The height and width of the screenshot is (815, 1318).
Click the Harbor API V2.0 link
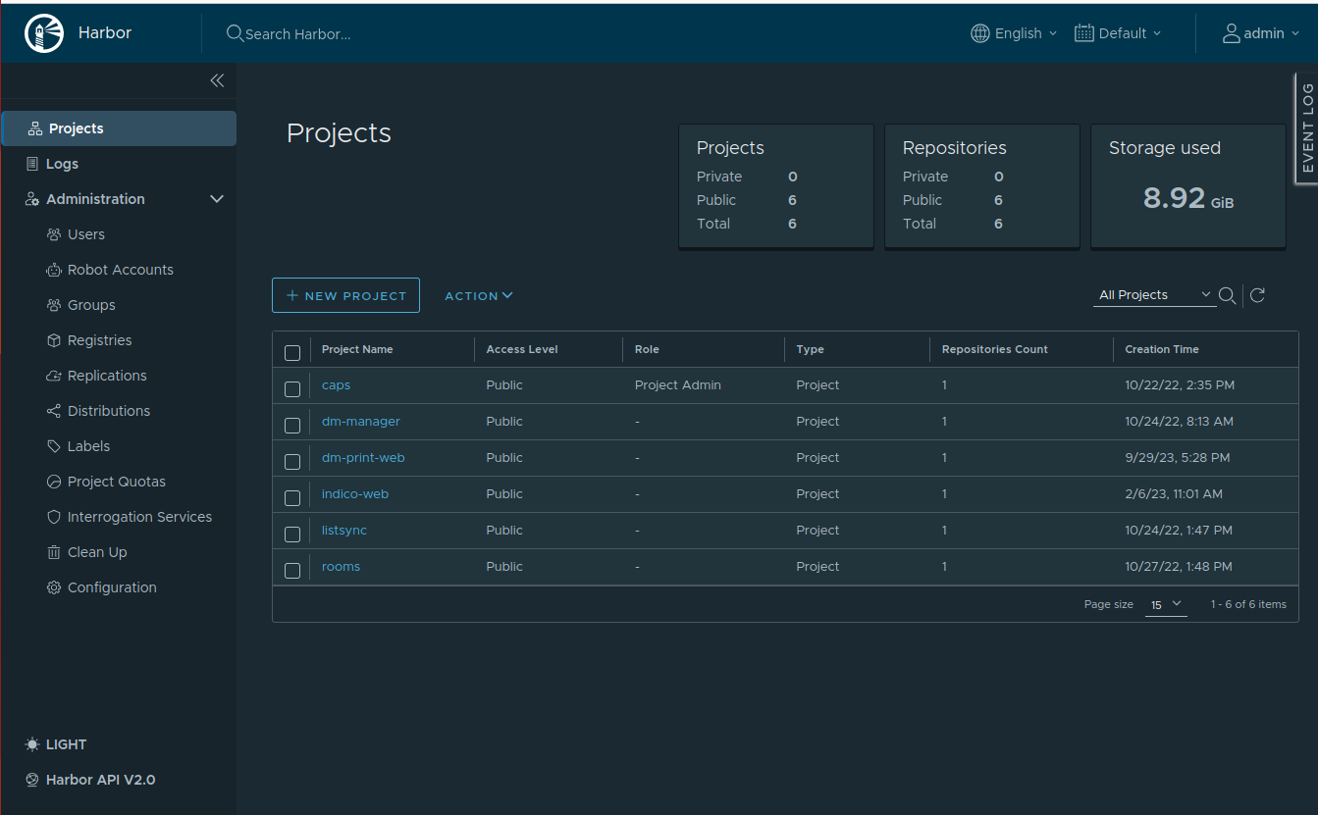(100, 780)
